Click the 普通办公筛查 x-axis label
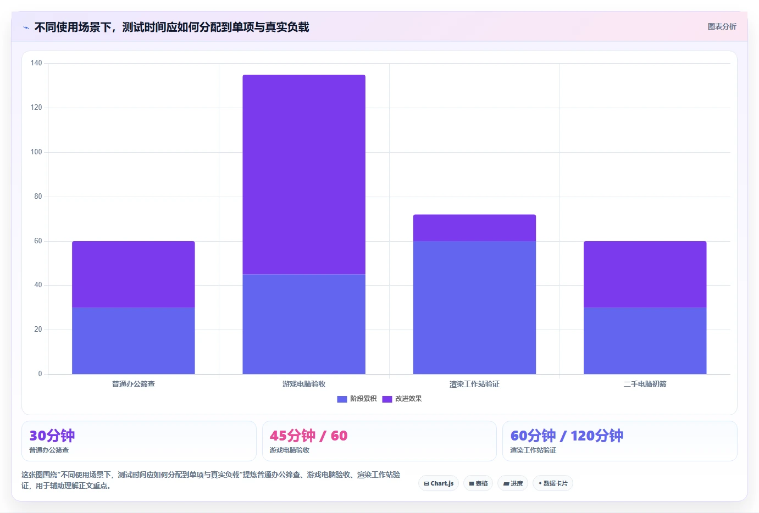 pos(134,384)
